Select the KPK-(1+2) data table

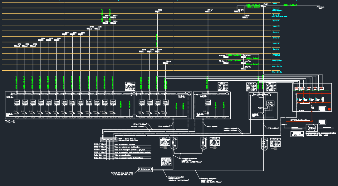click(x=167, y=161)
